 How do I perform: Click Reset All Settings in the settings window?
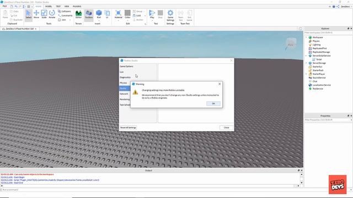[128, 128]
